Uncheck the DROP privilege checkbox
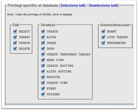The height and width of the screenshot is (110, 138). 43,49
